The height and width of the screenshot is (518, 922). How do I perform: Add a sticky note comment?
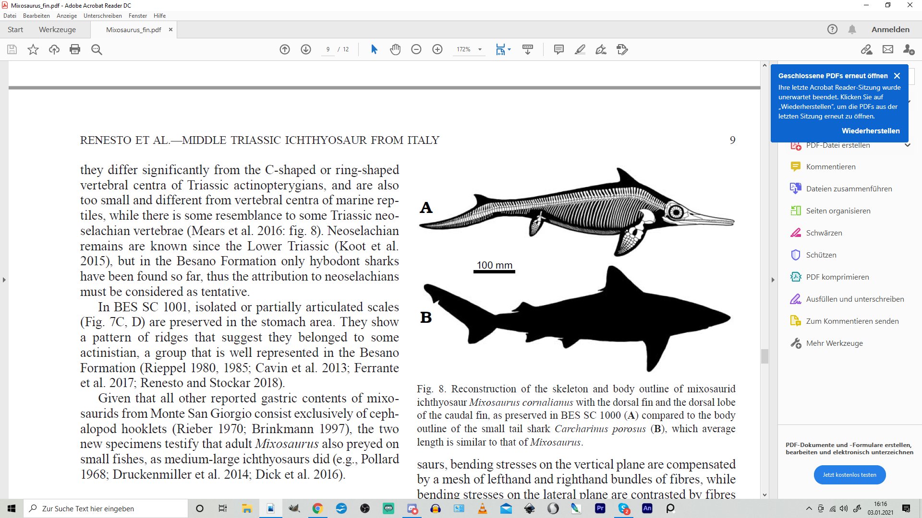click(558, 49)
